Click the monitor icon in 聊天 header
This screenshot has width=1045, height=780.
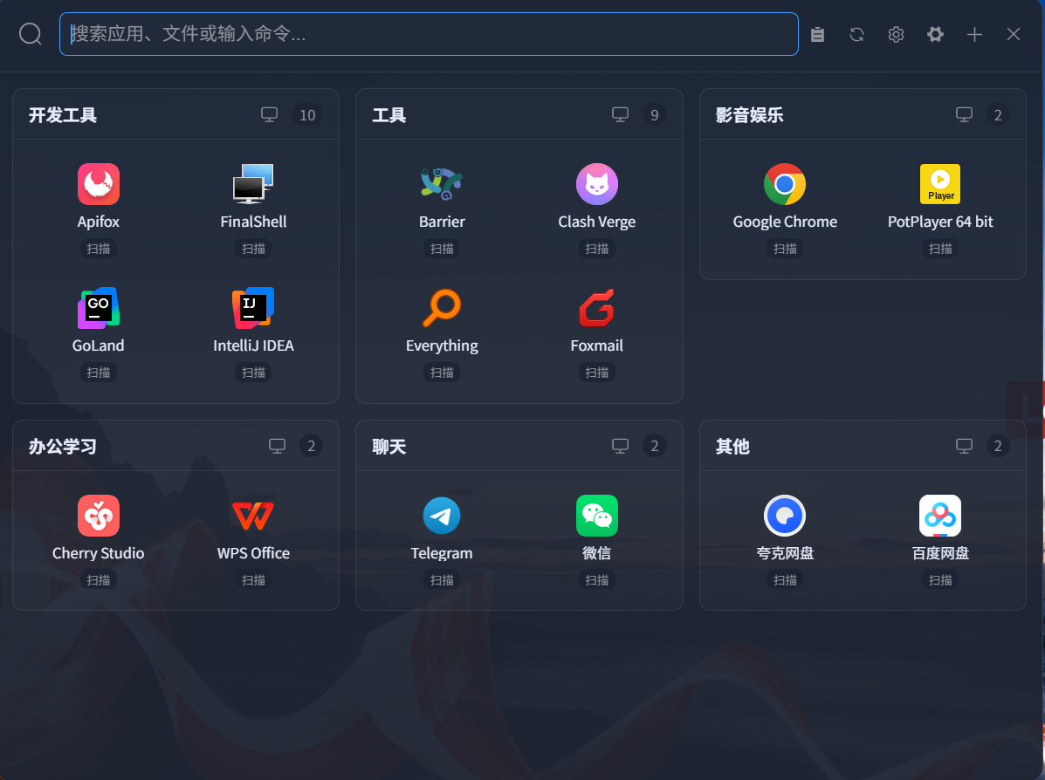621,446
